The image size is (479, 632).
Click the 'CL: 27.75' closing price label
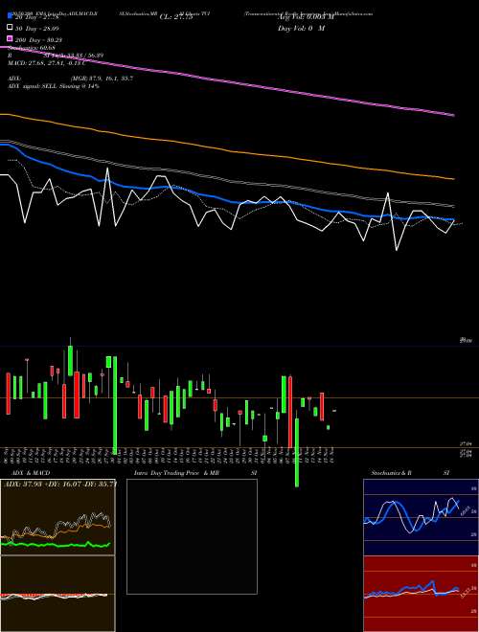[x=176, y=17]
